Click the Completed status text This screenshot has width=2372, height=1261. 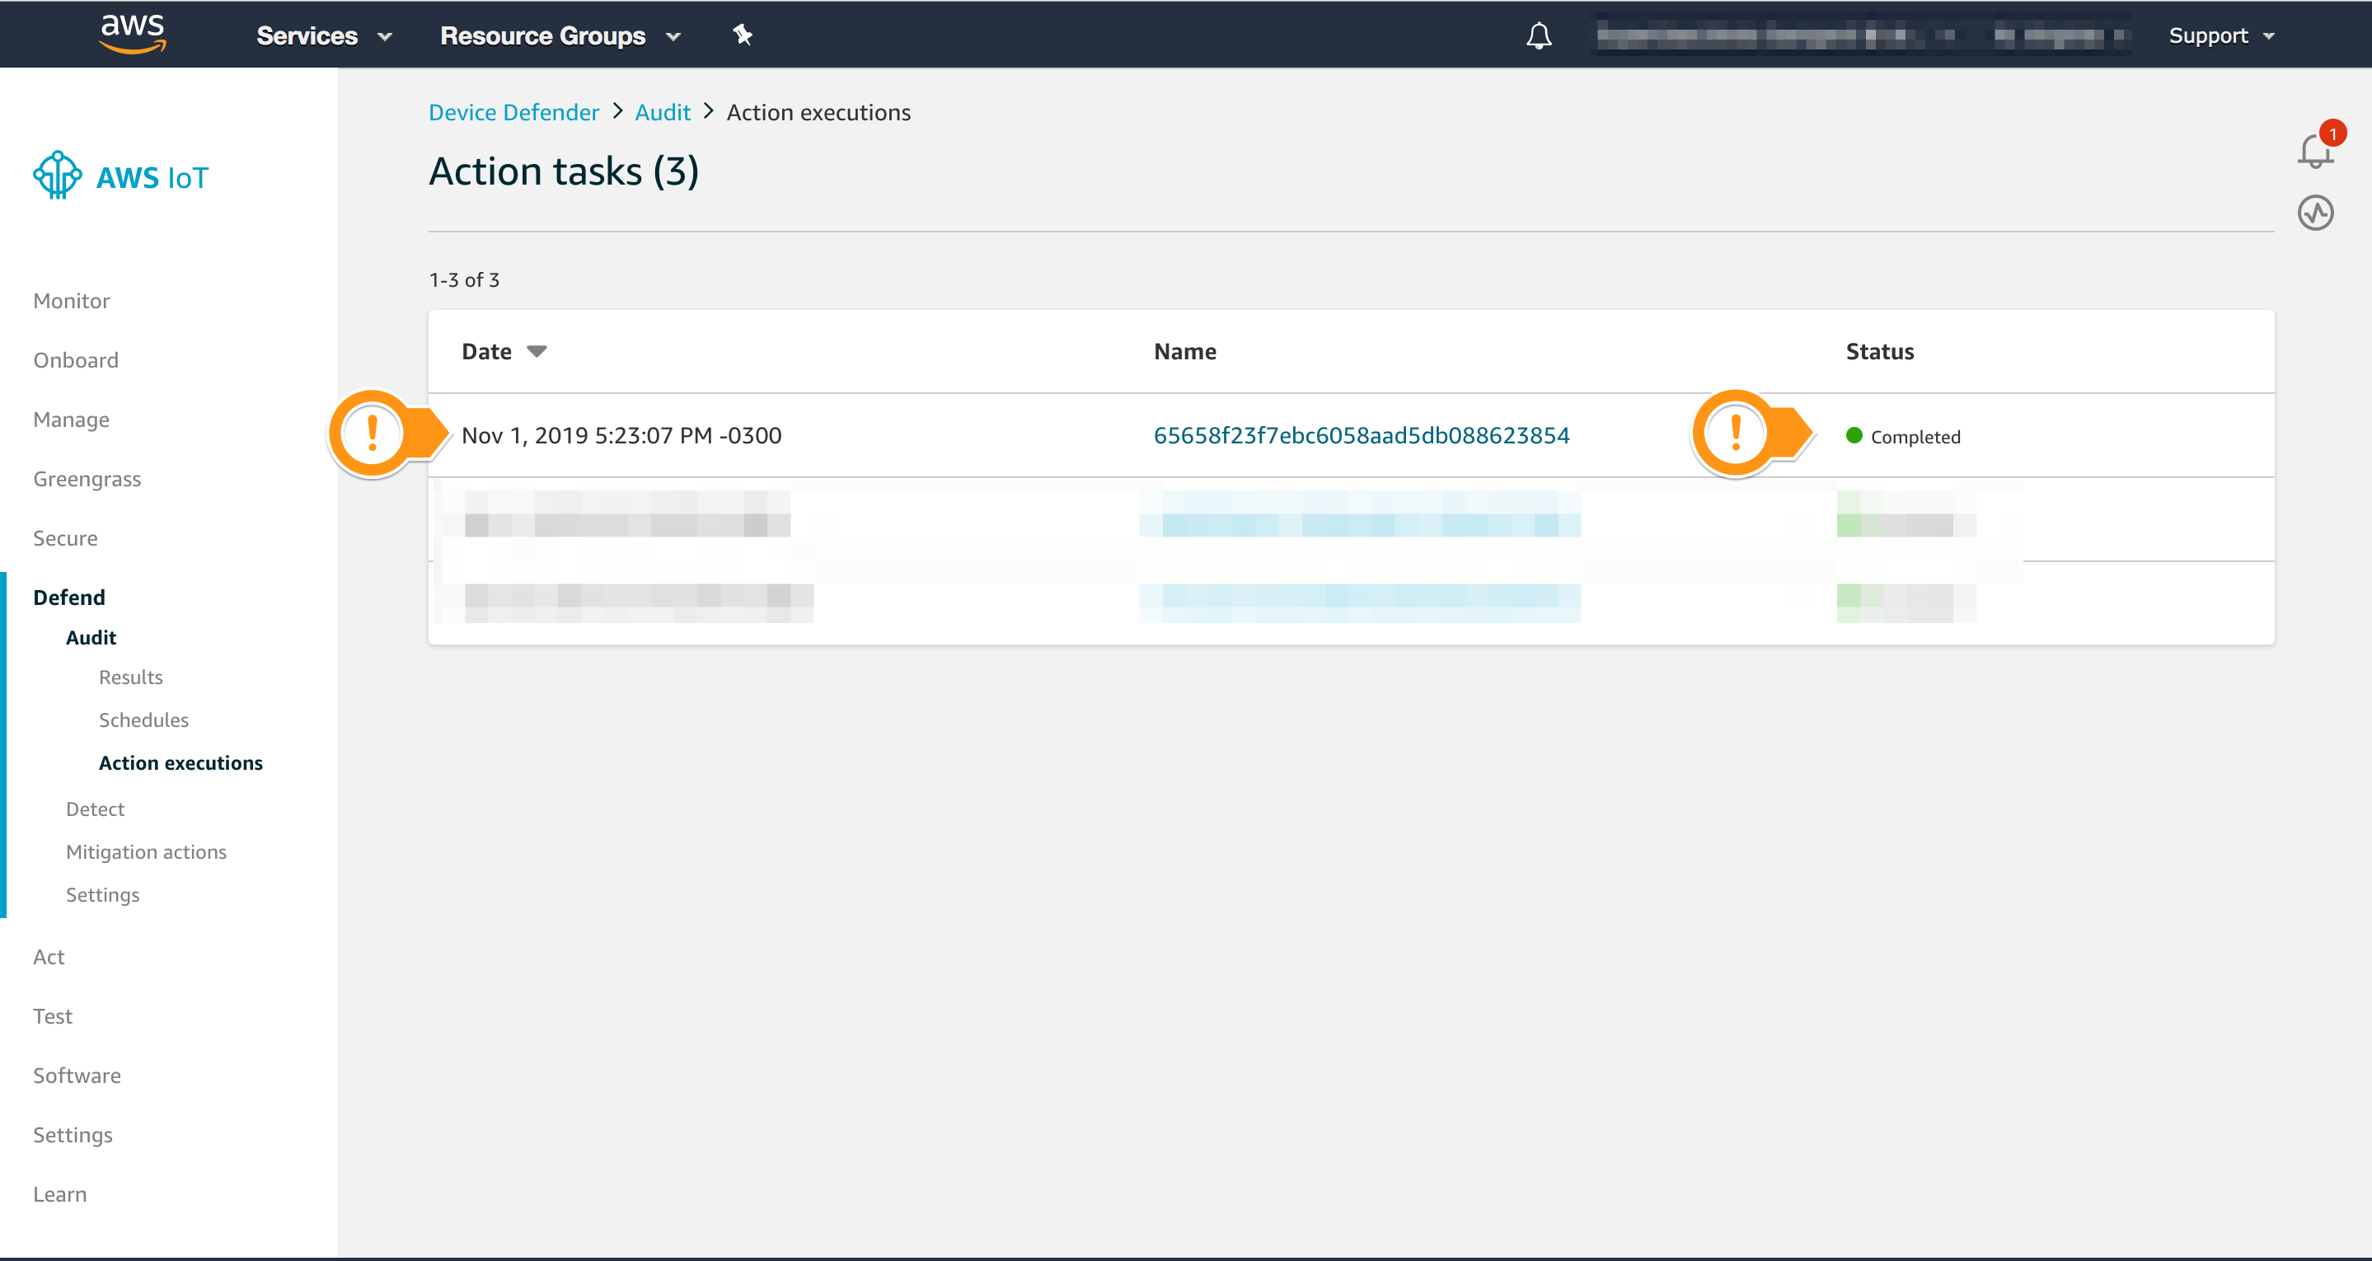click(x=1915, y=437)
